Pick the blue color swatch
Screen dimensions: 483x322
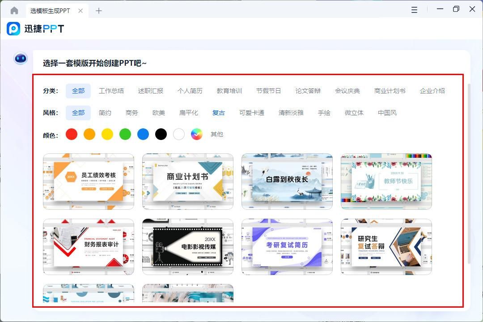(143, 134)
